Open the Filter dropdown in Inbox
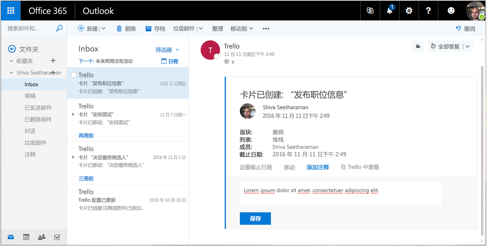 click(x=167, y=50)
